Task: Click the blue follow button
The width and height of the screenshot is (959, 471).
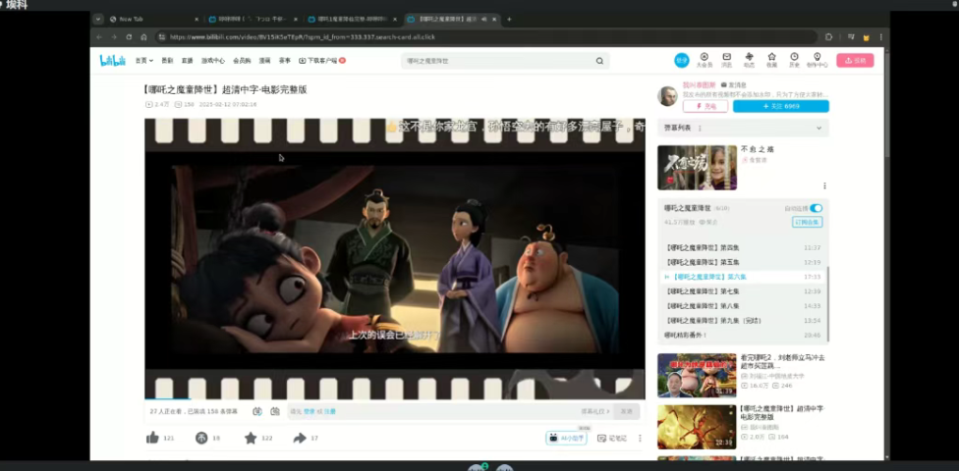Action: [780, 106]
